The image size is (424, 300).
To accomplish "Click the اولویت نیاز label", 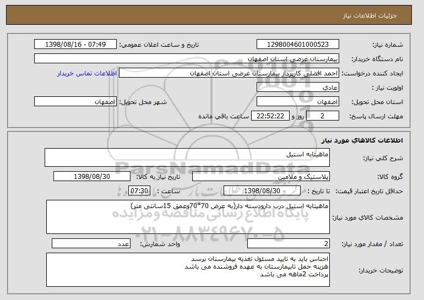I will click(x=388, y=88).
